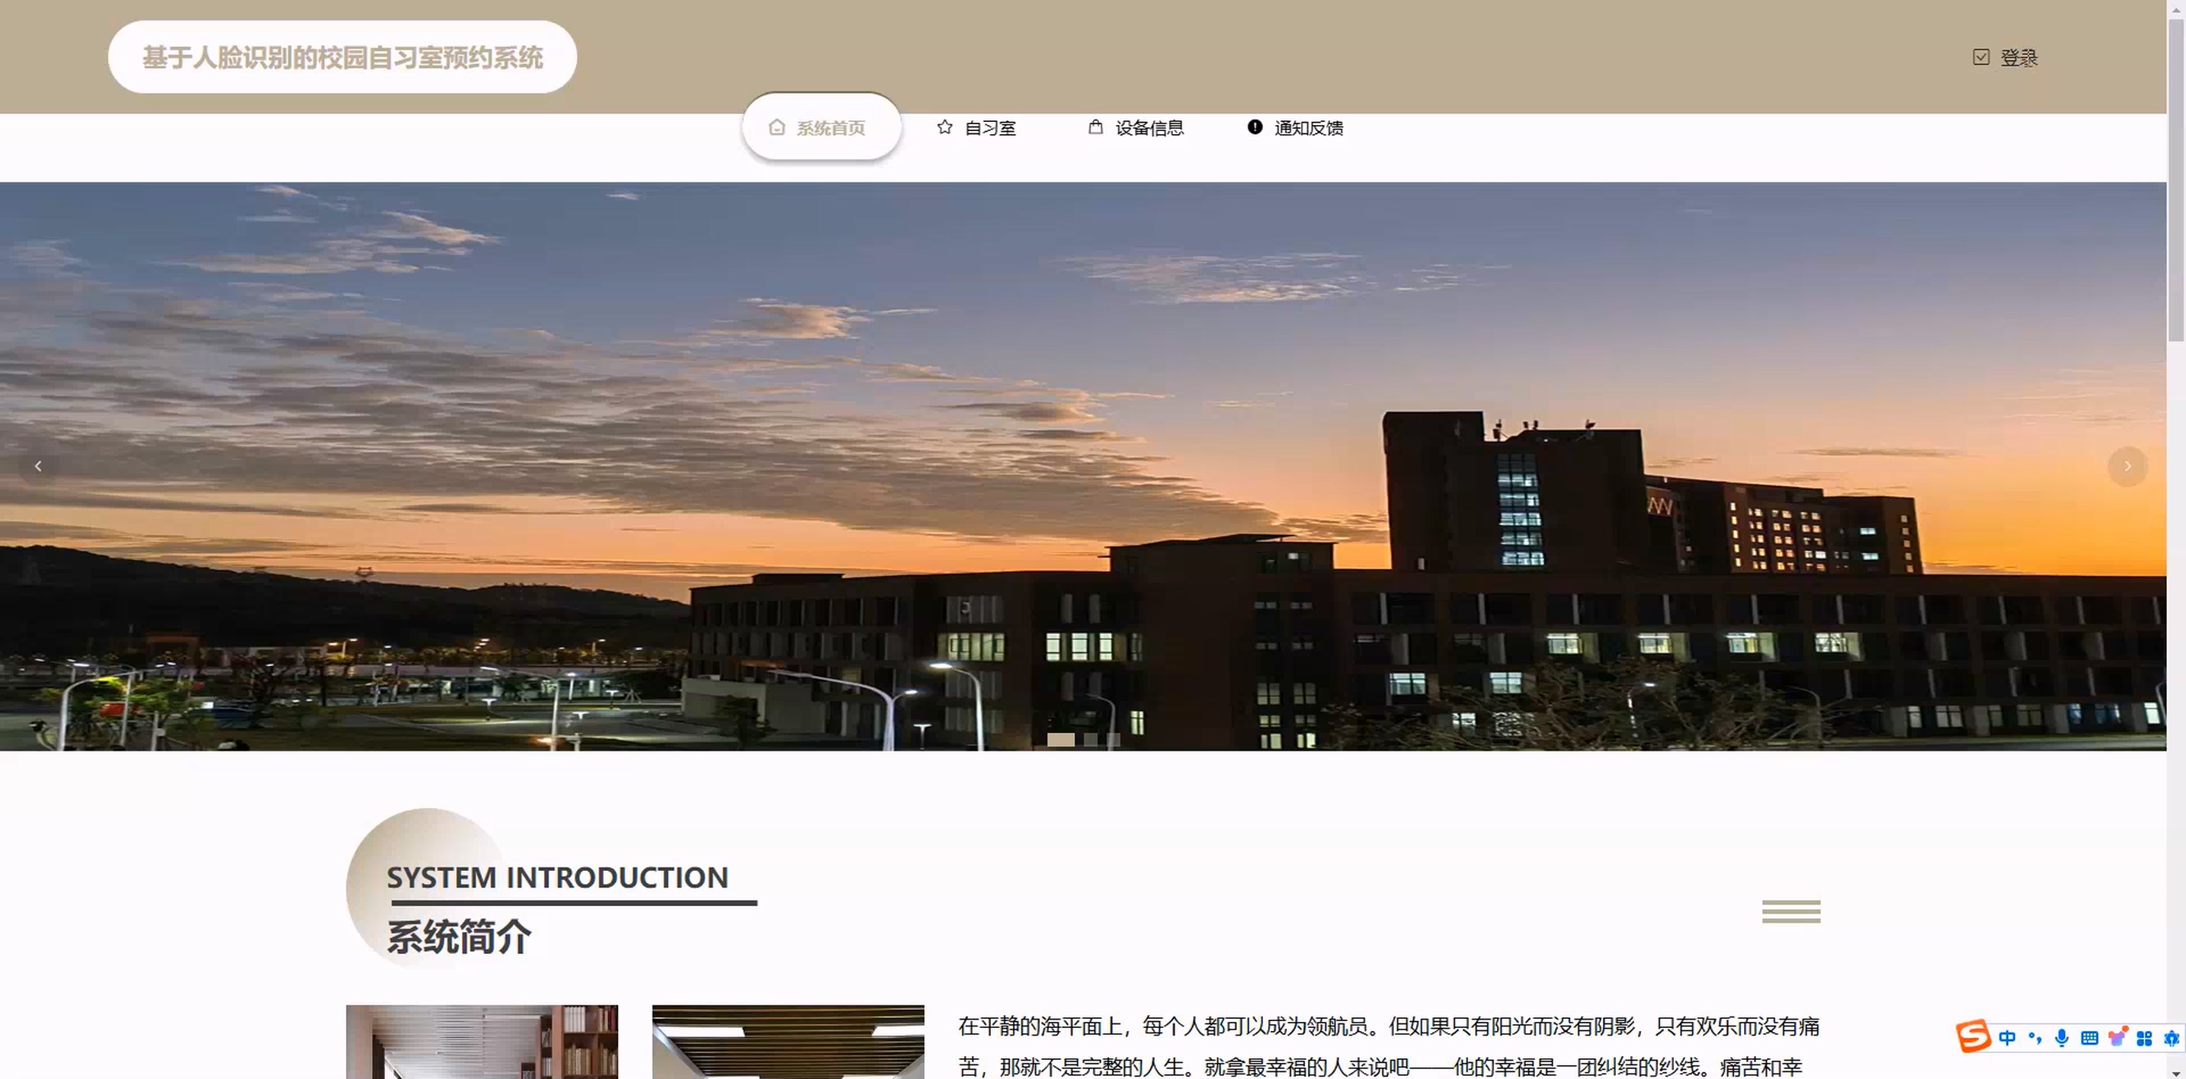The image size is (2186, 1079).
Task: Open Sogou toolbox four-squares icon
Action: (2144, 1037)
